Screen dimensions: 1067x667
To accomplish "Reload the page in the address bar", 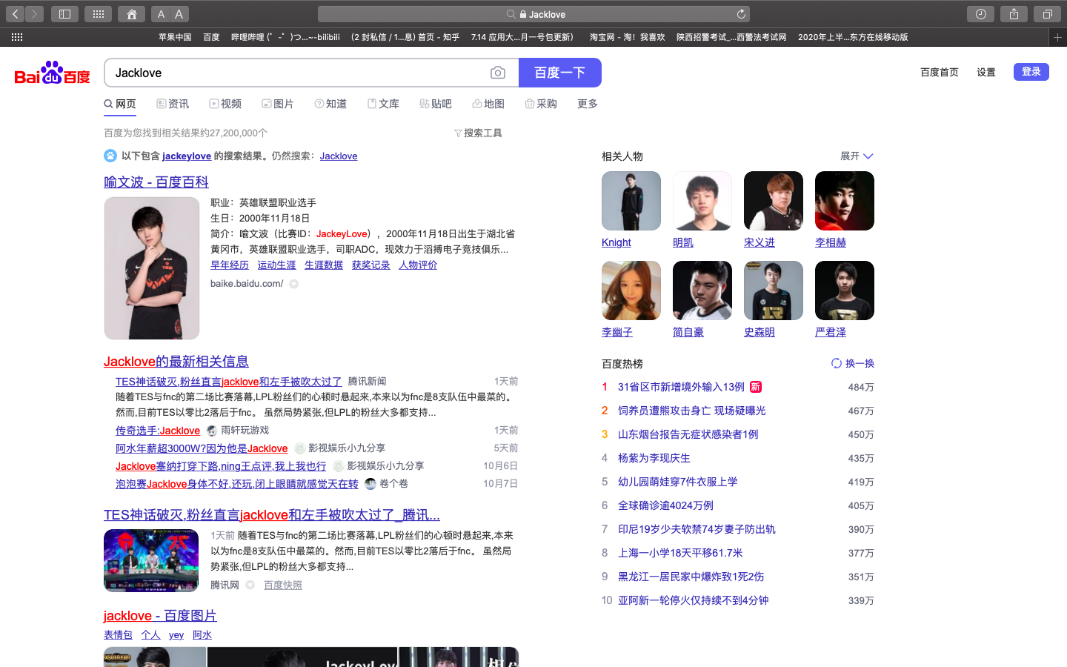I will 741,14.
